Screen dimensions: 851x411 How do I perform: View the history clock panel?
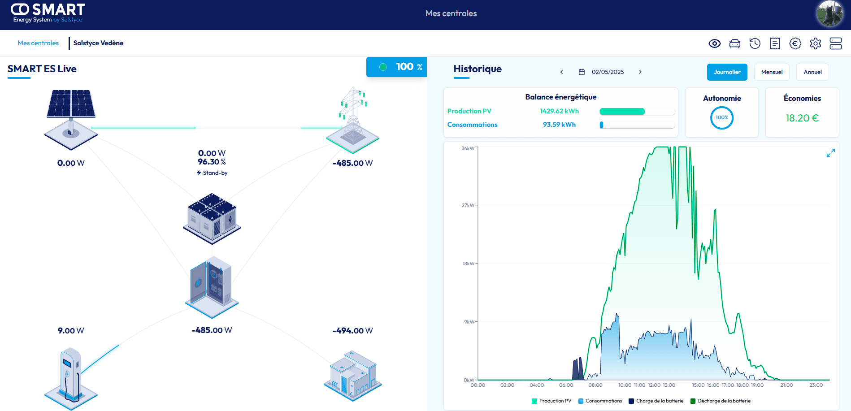[755, 43]
